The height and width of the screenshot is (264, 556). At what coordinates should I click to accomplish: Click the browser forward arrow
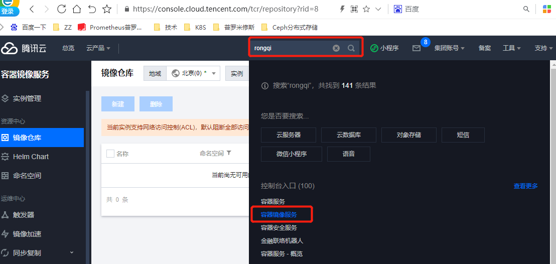click(47, 9)
